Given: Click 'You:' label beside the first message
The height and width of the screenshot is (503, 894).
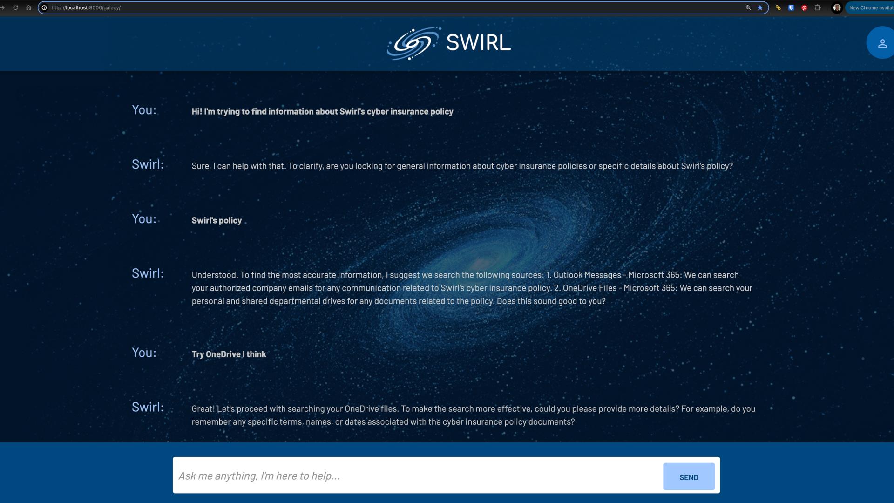Looking at the screenshot, I should (x=144, y=110).
